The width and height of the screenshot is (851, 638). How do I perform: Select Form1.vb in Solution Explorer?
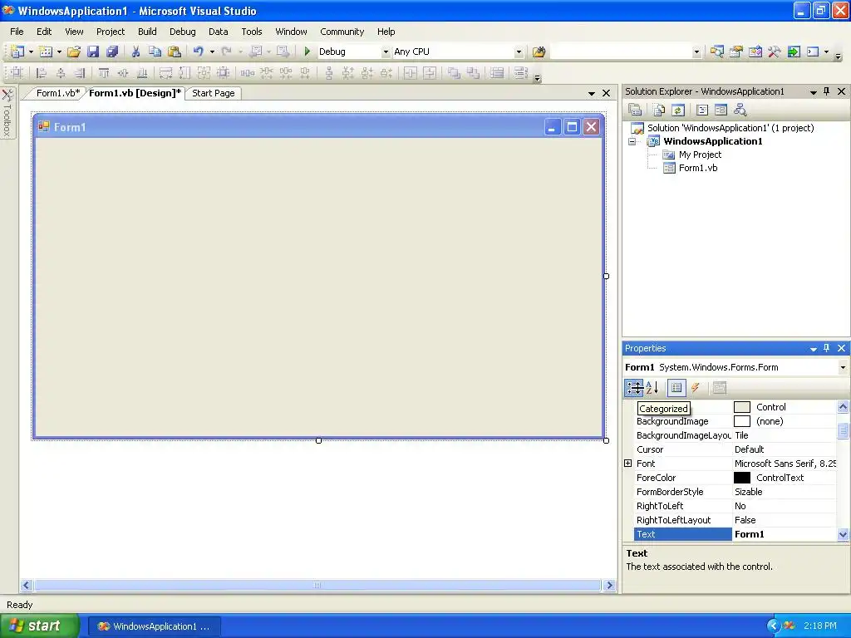pos(698,168)
